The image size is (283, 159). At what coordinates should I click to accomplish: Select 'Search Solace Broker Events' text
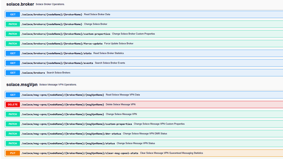coord(110,63)
